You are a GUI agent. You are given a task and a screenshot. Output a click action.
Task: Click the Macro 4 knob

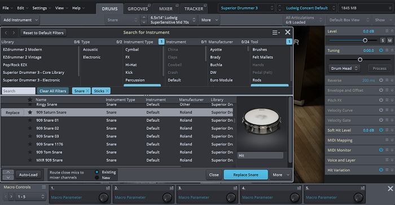[x=295, y=198]
